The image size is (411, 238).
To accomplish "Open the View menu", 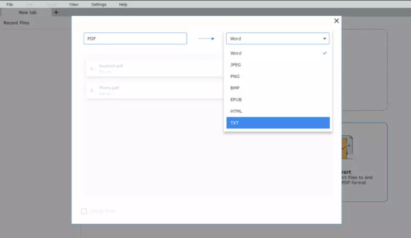I will [x=74, y=4].
